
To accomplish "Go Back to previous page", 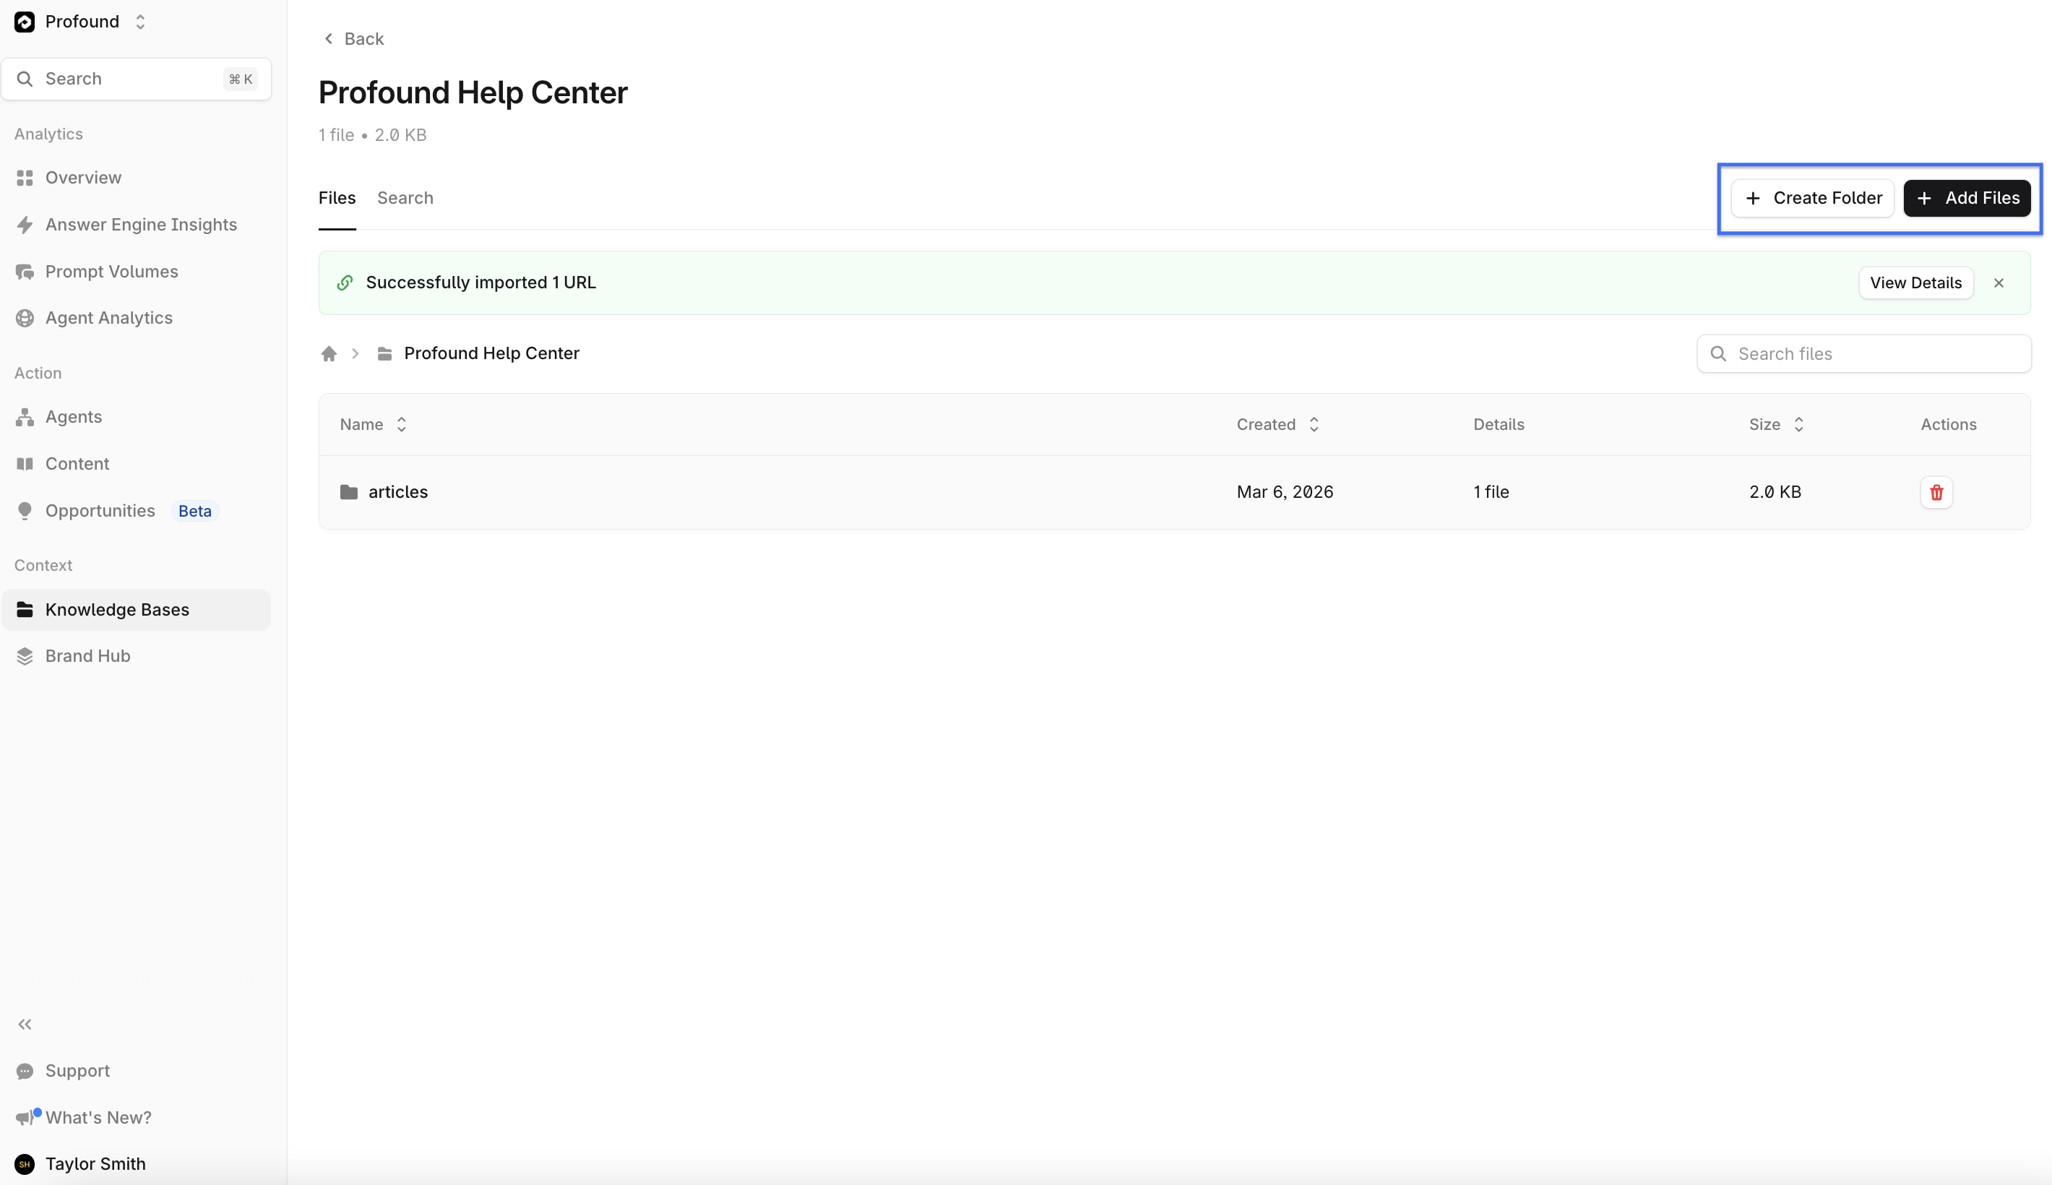I will [x=353, y=39].
